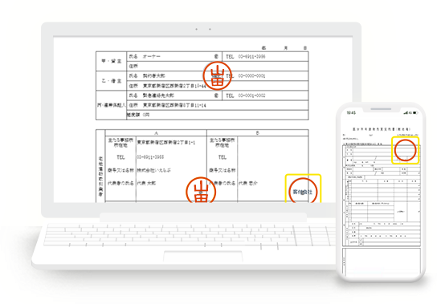This screenshot has width=437, height=304.
Task: Click the red 山田 seal stamp in section A
Action: (201, 191)
